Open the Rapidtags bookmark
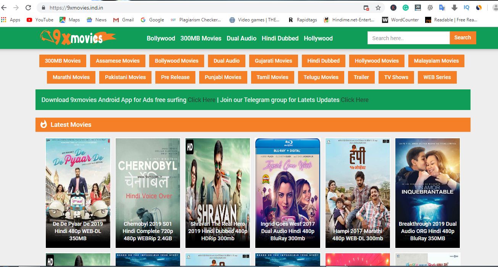 (x=303, y=20)
